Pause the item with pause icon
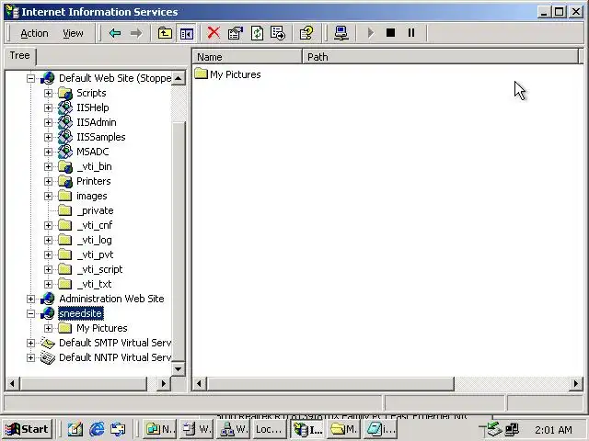 411,33
